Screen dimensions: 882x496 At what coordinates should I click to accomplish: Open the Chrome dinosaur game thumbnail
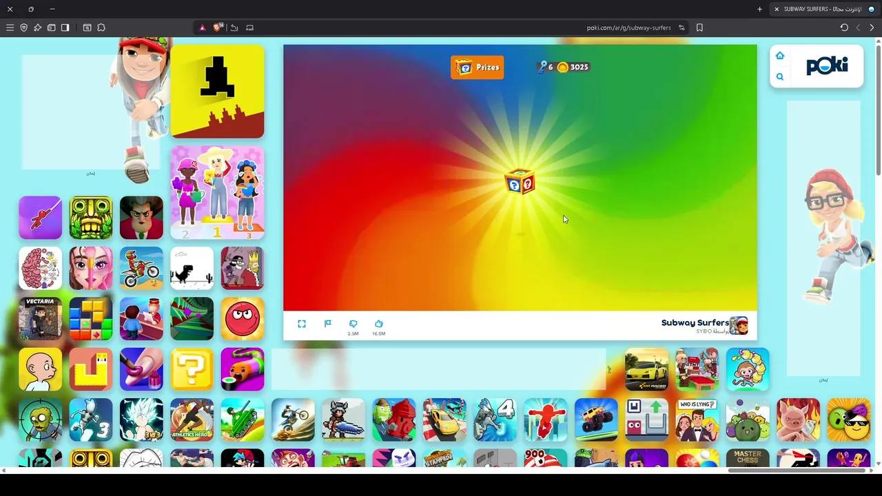point(192,268)
